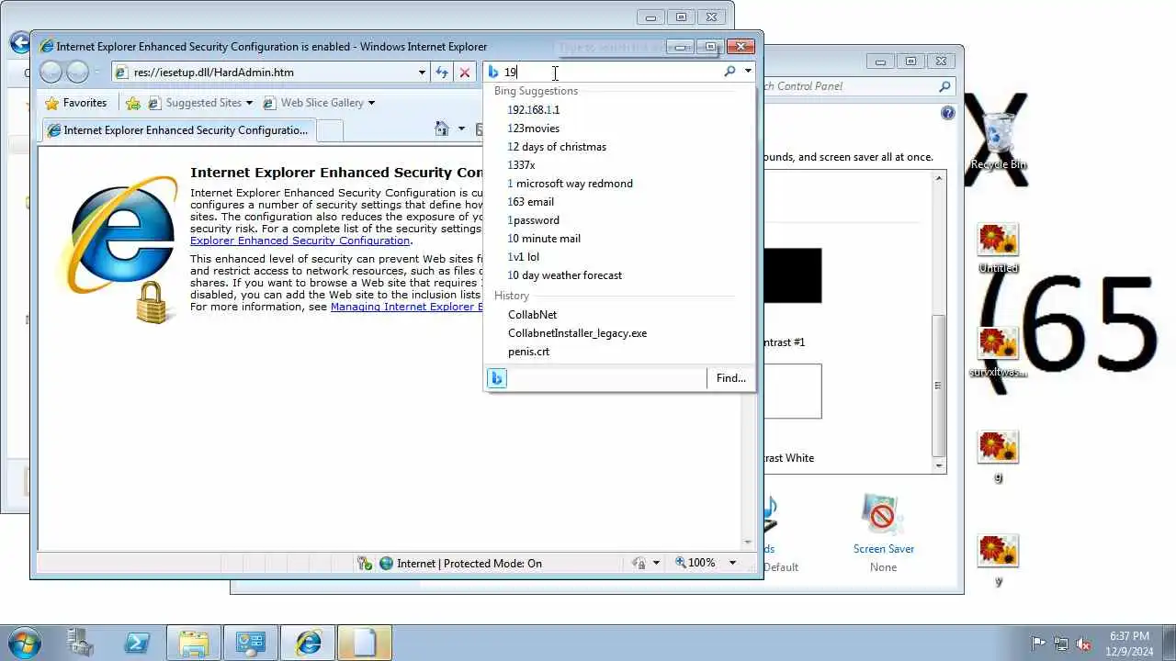Expand the zoom level dropdown arrow
The image size is (1176, 661).
pyautogui.click(x=732, y=563)
